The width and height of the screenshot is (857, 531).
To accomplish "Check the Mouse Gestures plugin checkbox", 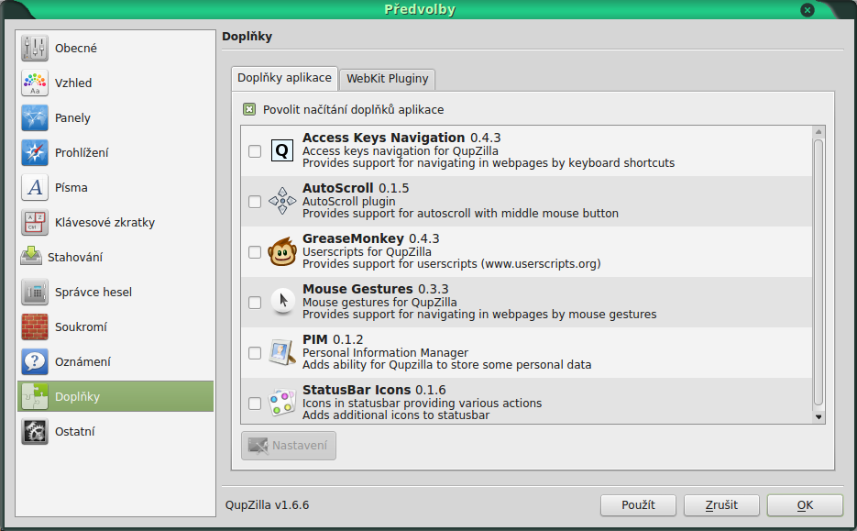I will click(255, 303).
